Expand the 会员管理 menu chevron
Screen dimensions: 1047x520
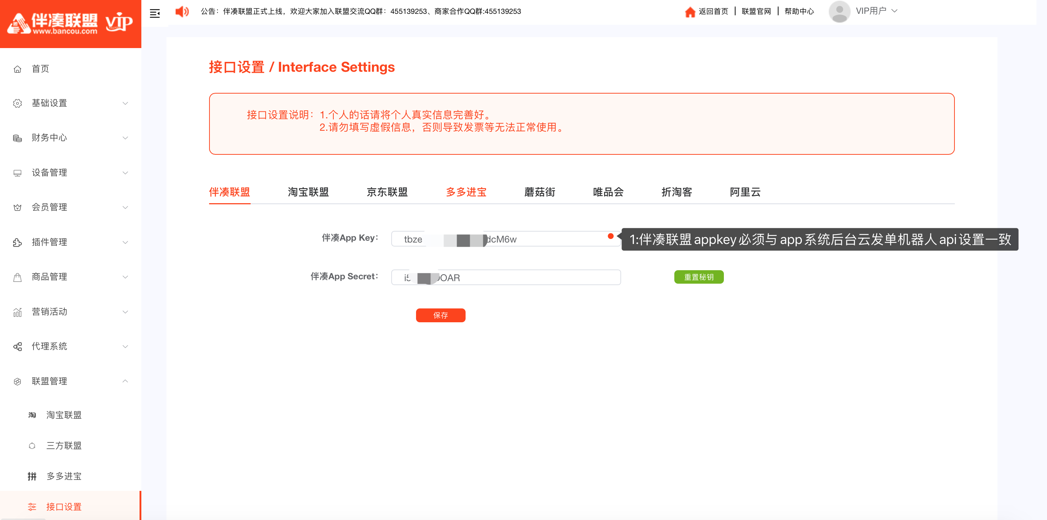pos(125,207)
